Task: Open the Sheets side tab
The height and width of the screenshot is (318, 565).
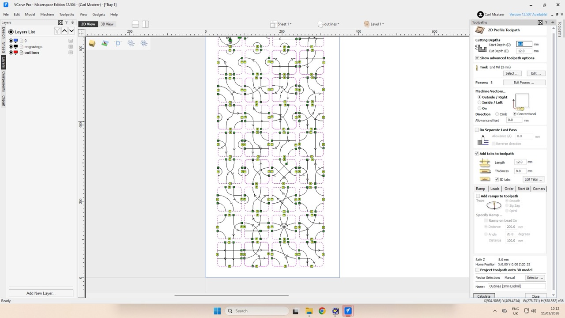Action: (x=3, y=48)
